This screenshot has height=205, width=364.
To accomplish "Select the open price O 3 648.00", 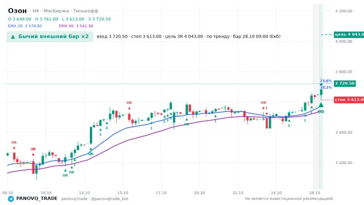I will pyautogui.click(x=20, y=19).
